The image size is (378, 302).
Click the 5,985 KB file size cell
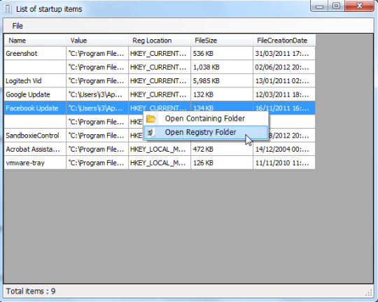point(221,80)
